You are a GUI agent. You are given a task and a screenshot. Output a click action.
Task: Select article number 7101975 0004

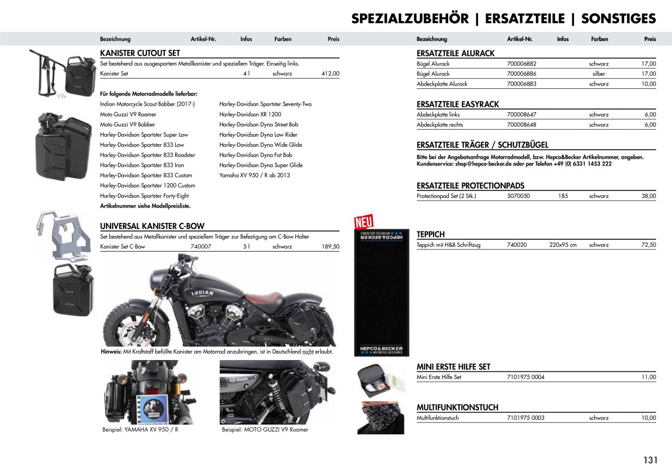[x=526, y=377]
